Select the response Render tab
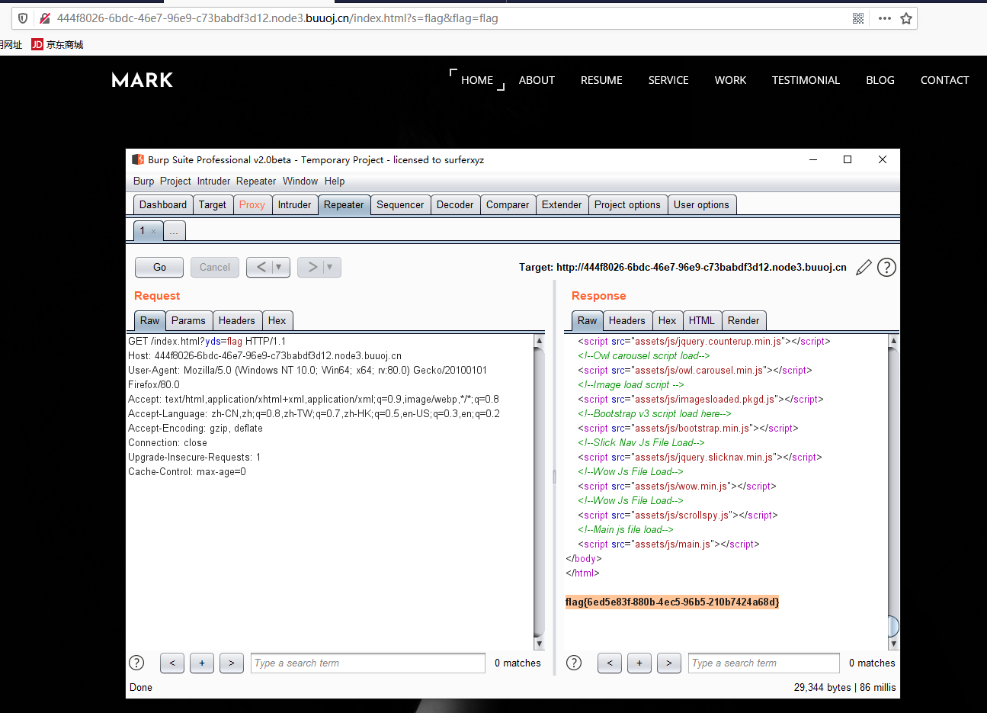 (744, 321)
